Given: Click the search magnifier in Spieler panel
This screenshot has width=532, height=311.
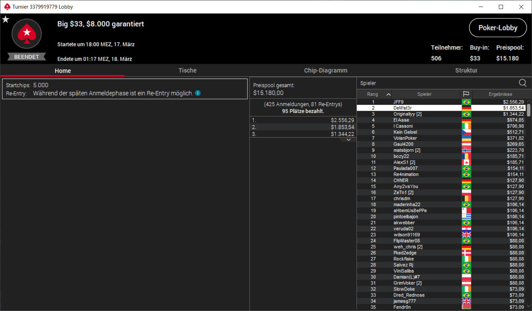Looking at the screenshot, I should tap(522, 83).
